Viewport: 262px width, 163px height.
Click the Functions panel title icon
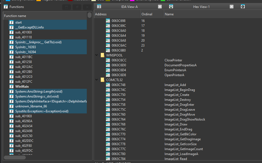[5, 7]
